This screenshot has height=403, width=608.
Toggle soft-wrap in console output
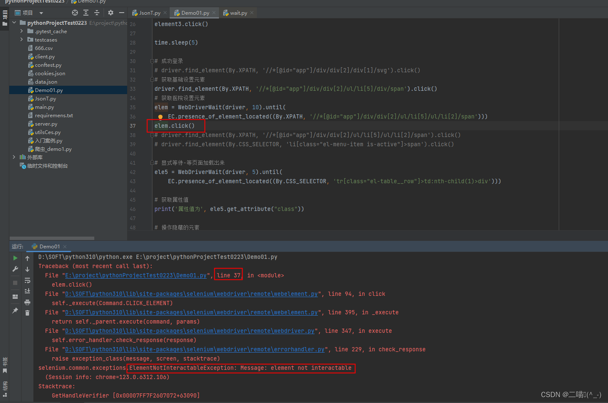(27, 281)
